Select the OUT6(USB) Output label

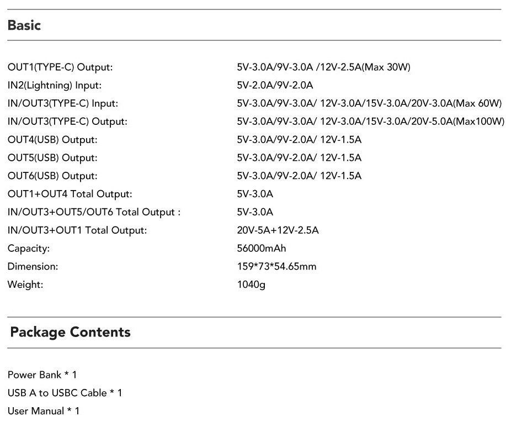click(x=52, y=176)
